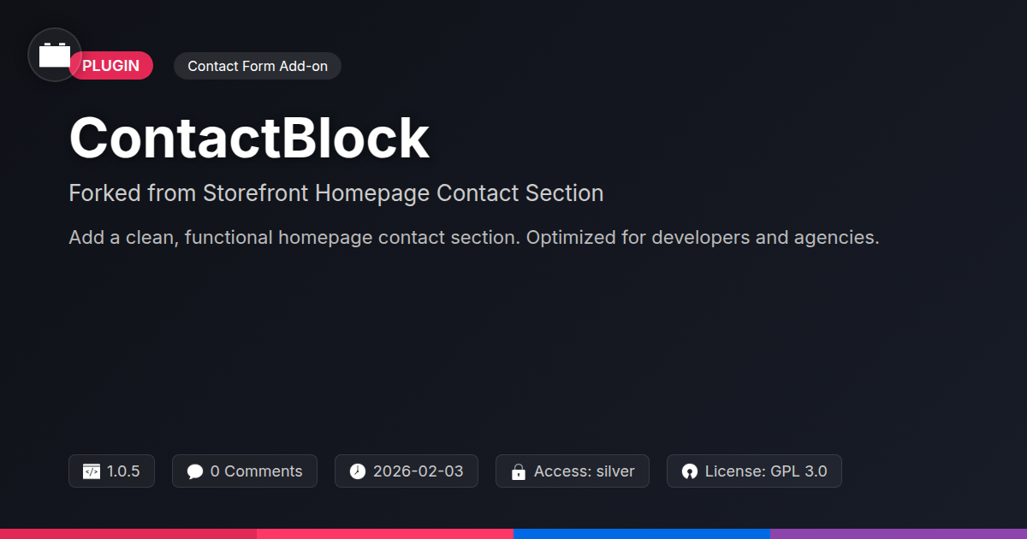Viewport: 1027px width, 539px height.
Task: Click the purple bar segment
Action: pyautogui.click(x=899, y=534)
